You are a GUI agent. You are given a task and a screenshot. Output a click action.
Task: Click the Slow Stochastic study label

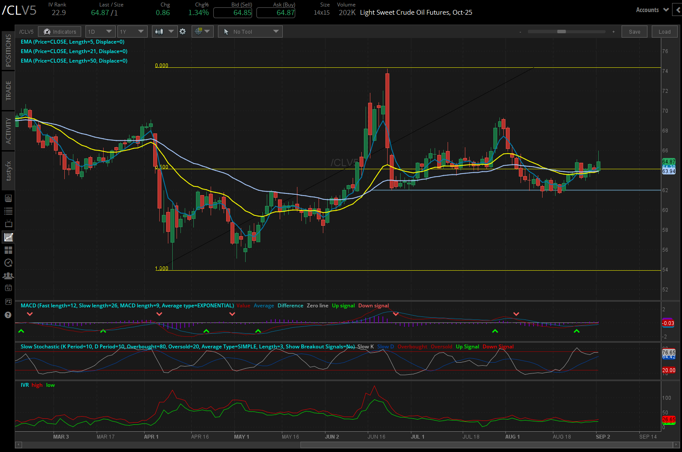tap(188, 347)
